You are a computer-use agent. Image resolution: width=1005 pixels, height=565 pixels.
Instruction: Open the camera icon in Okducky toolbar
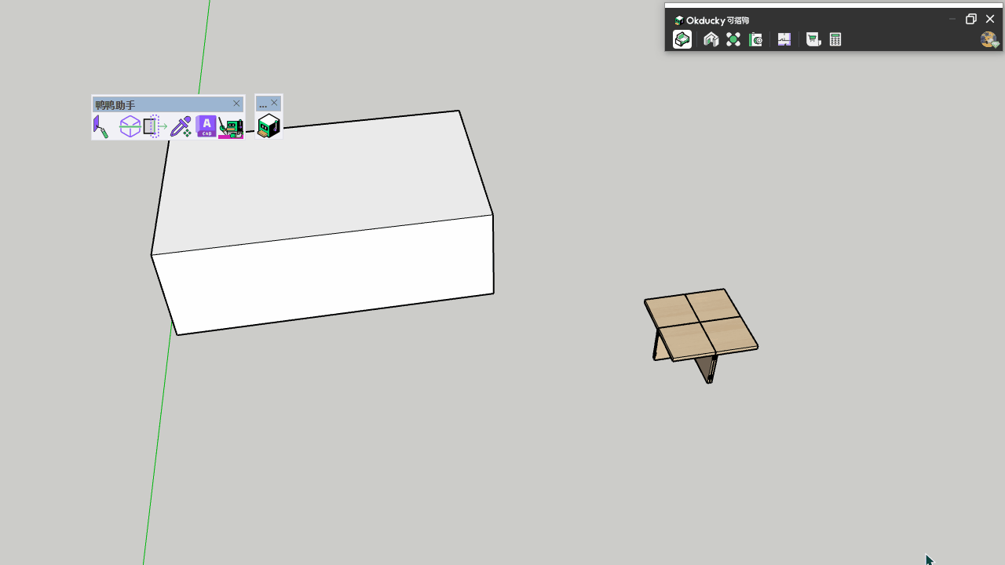point(755,39)
